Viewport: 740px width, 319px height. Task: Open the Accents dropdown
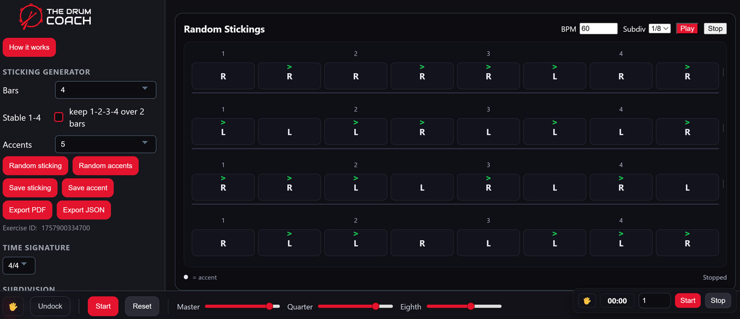(105, 144)
